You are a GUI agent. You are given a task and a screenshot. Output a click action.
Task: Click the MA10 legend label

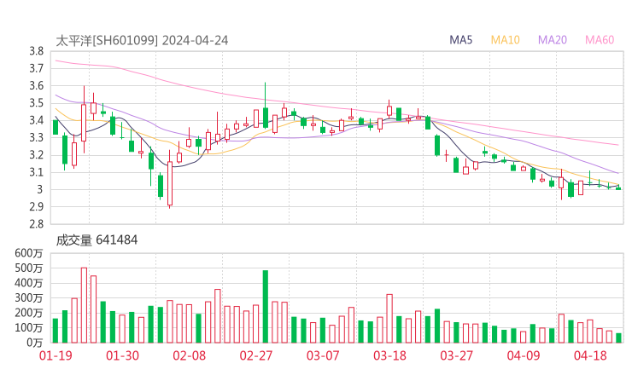pos(505,40)
